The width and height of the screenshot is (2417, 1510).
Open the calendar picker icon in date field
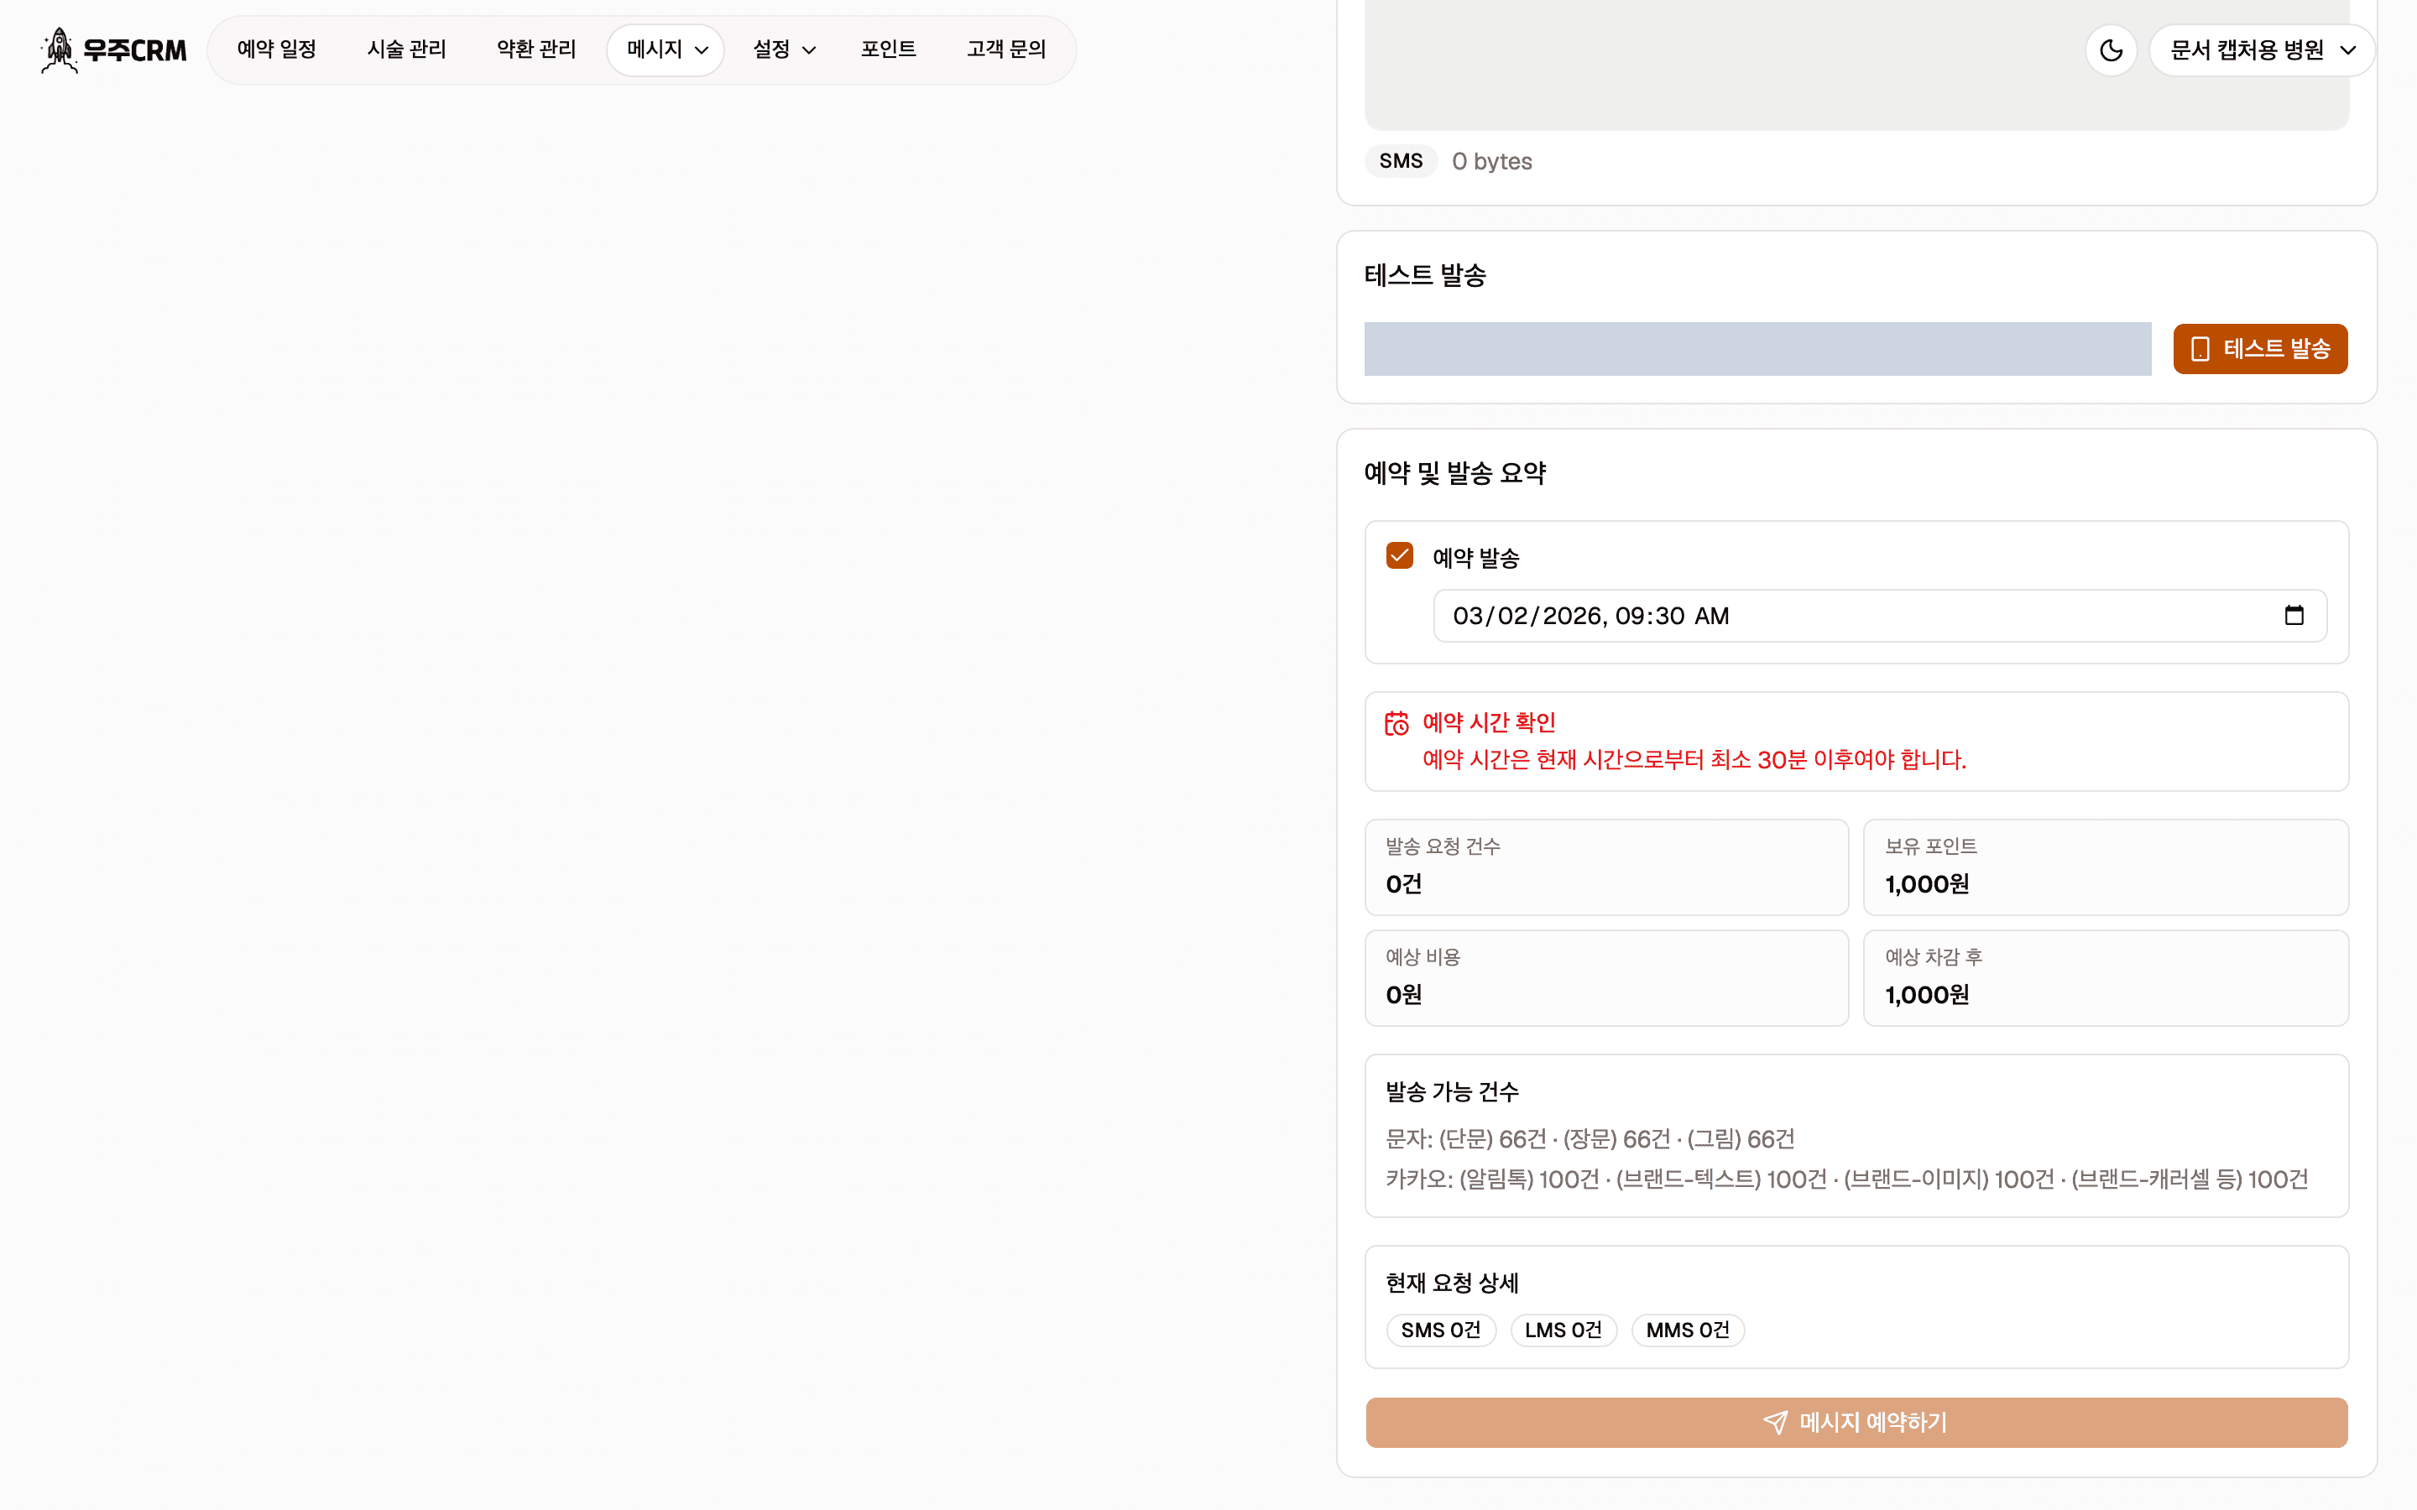(x=2294, y=615)
